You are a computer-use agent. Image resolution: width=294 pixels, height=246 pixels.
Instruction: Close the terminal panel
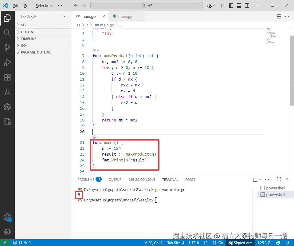coord(287,179)
